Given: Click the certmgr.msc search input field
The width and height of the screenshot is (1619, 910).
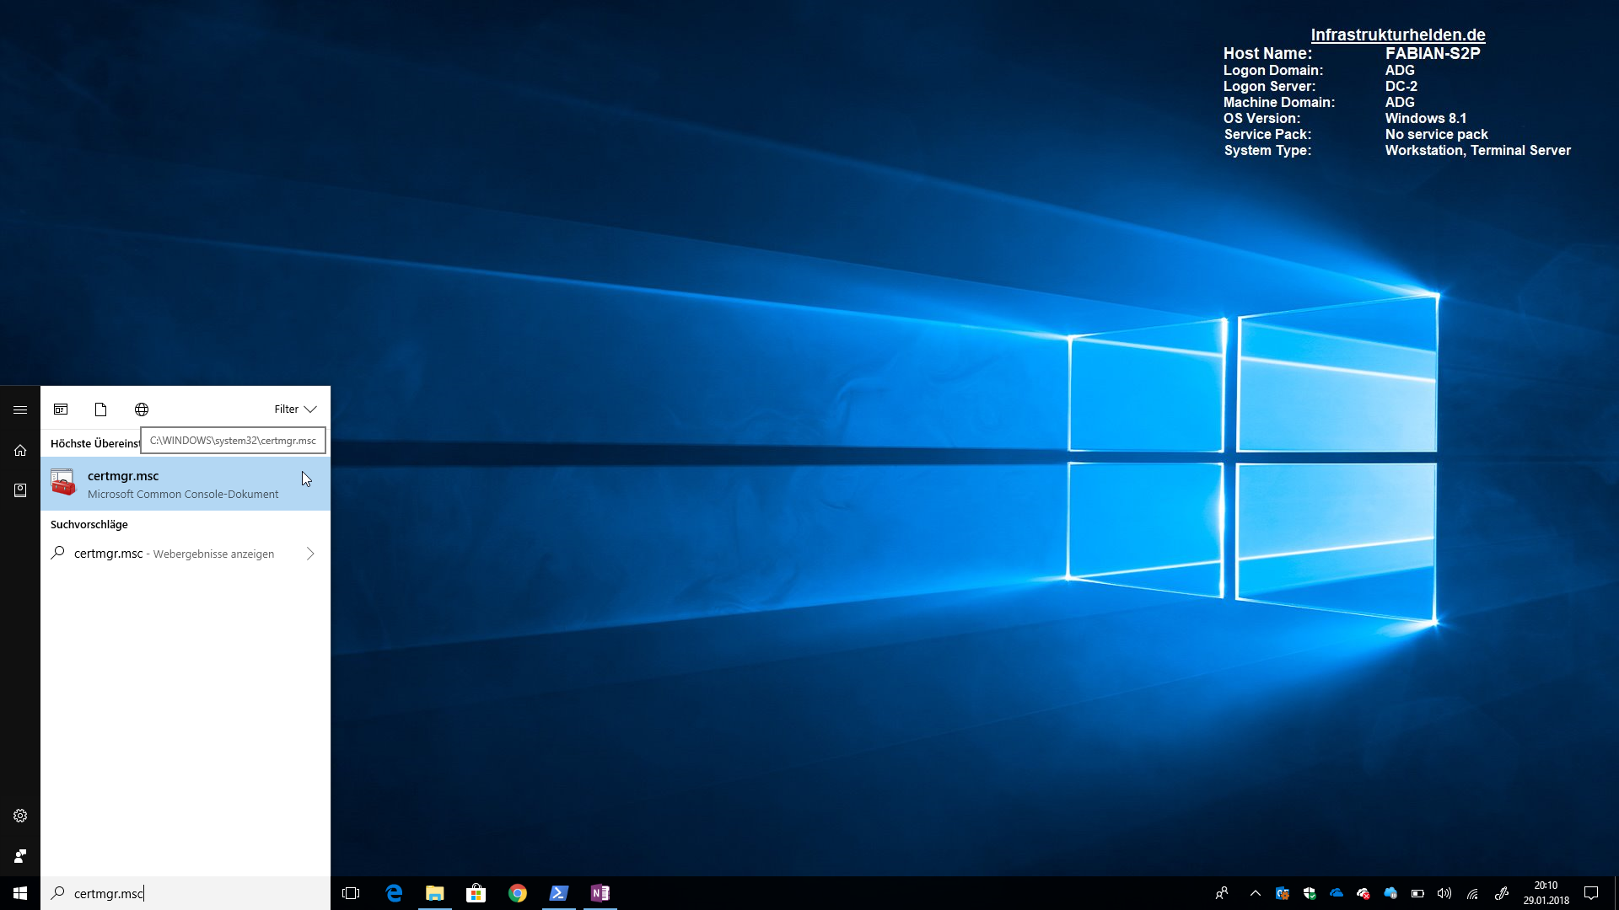Looking at the screenshot, I should [186, 893].
